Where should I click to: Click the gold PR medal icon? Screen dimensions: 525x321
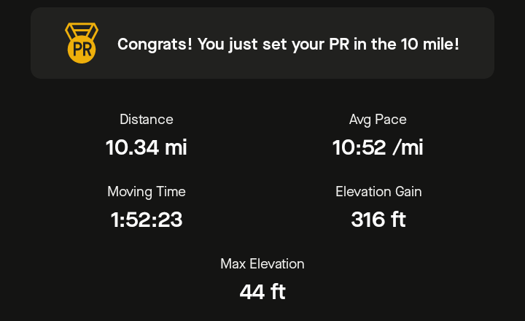click(82, 43)
